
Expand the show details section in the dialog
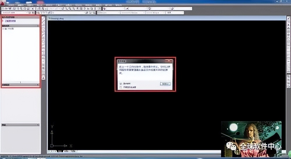coord(121,84)
